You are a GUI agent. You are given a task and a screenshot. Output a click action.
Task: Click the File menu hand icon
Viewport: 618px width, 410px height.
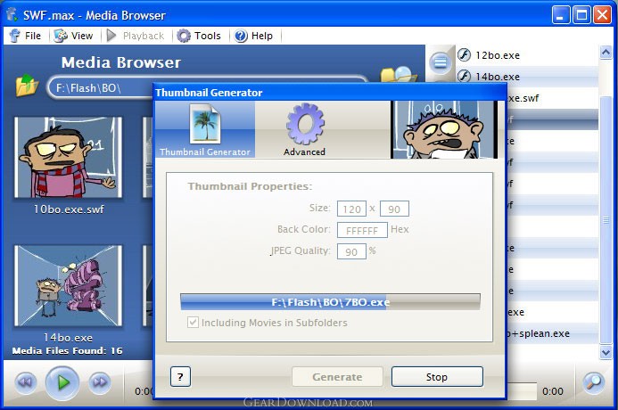[15, 36]
